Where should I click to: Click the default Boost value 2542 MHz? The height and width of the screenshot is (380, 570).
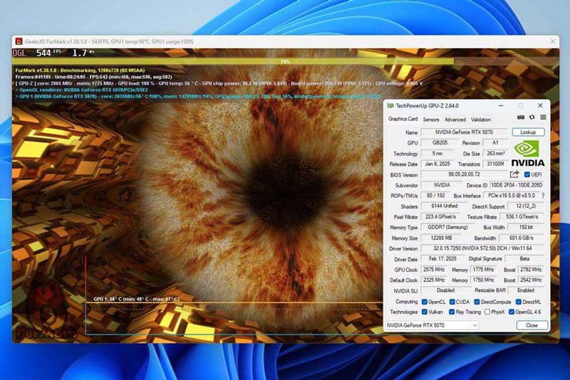click(531, 280)
